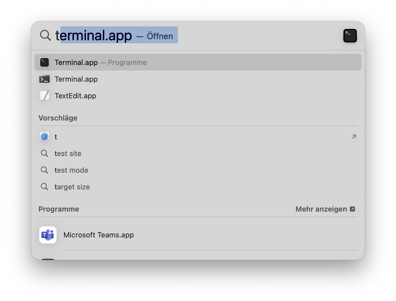Expand Mehr anzeigen for Programme
This screenshot has width=396, height=301.
[x=325, y=209]
